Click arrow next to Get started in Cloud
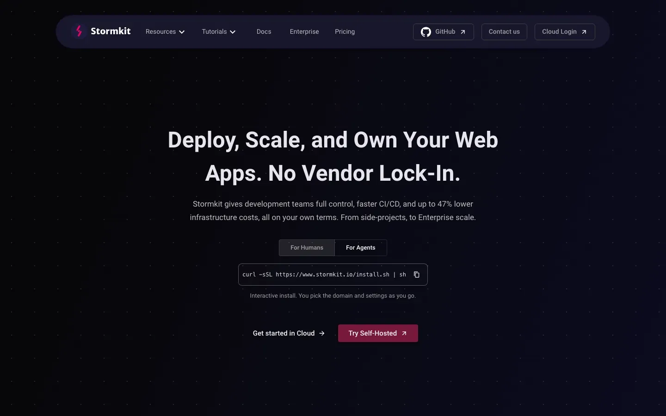 point(322,333)
